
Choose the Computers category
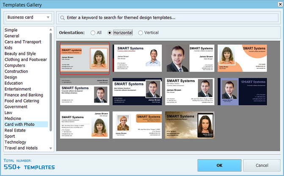pos(15,65)
